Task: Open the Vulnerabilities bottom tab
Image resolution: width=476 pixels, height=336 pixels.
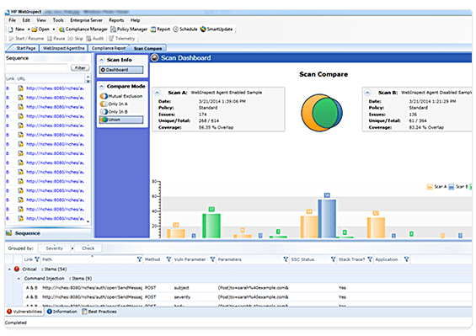Action: (24, 312)
